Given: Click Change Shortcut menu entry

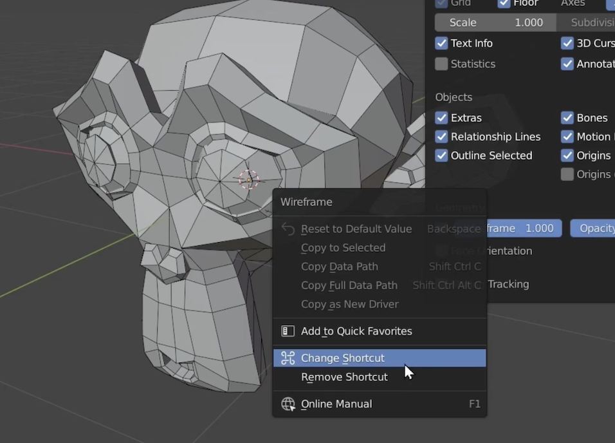Looking at the screenshot, I should pyautogui.click(x=380, y=358).
